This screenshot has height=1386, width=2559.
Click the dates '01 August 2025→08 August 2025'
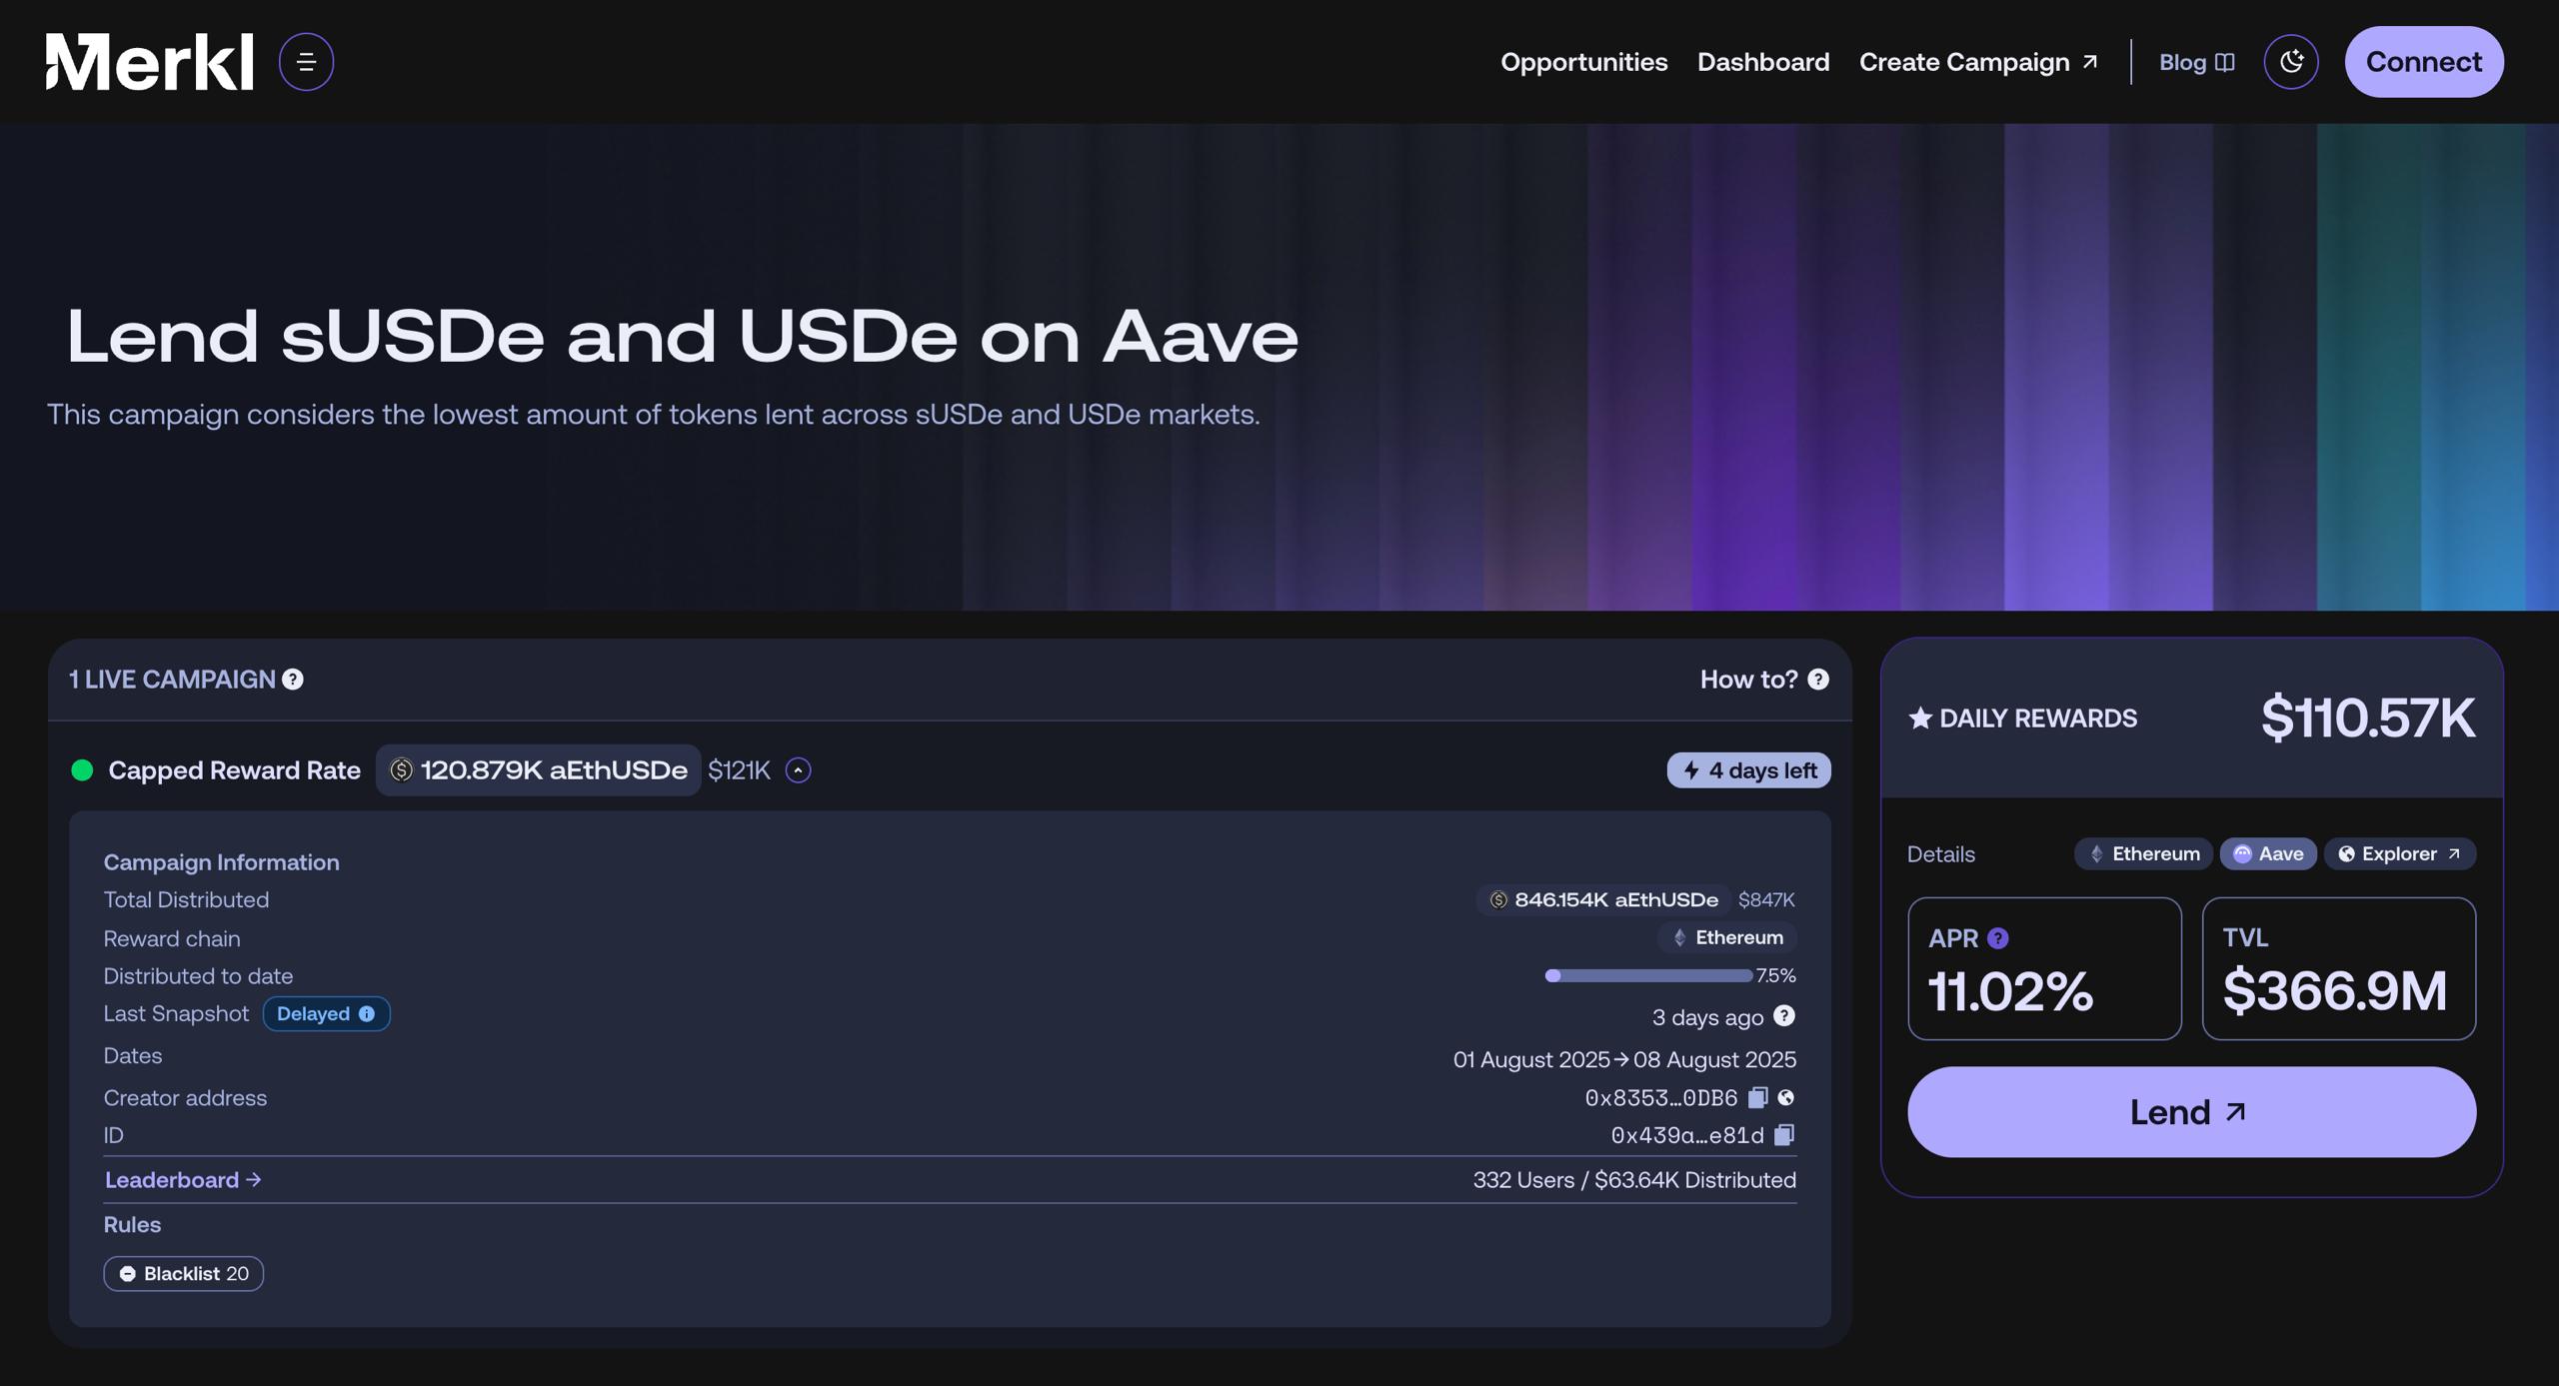1624,1059
